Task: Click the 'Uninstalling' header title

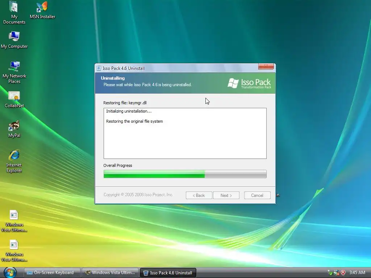Action: pos(113,78)
